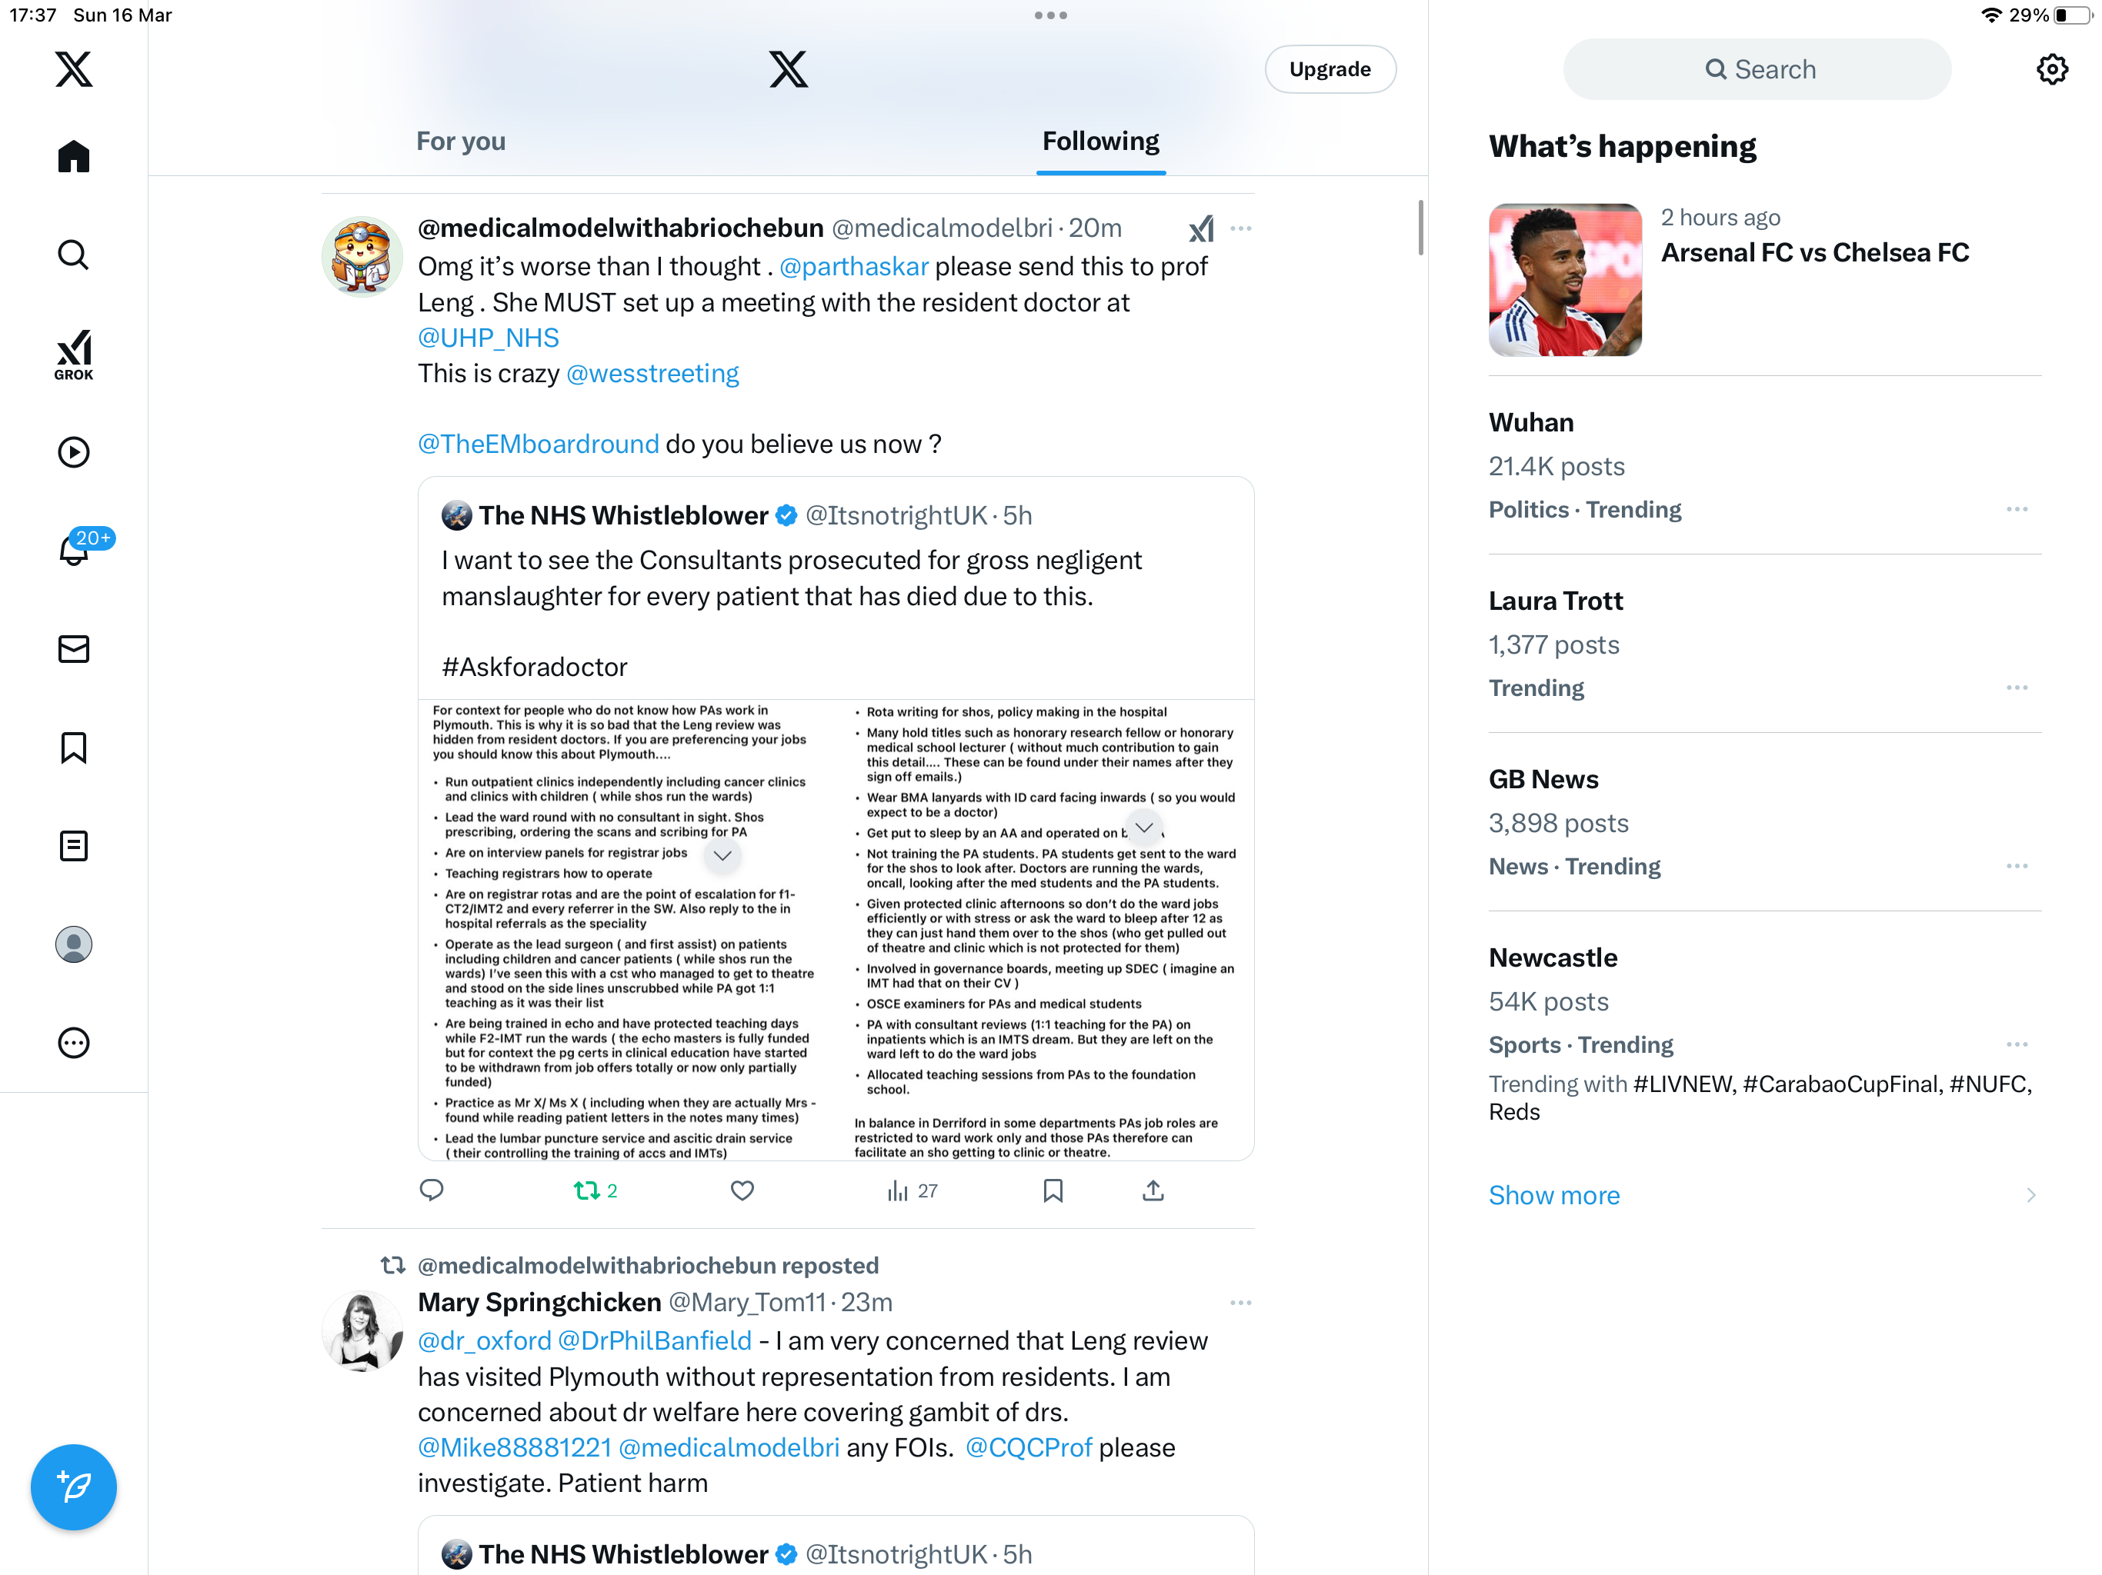Open direct messages envelope icon
This screenshot has width=2102, height=1575.
73,649
